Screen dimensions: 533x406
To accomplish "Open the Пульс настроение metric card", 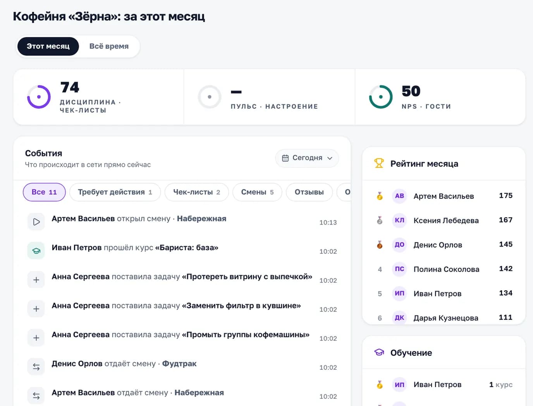I will point(270,97).
